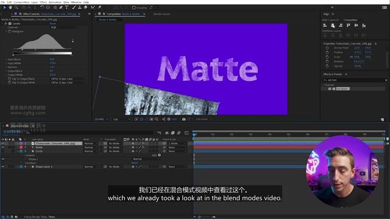Open Mode dropdown for Matte layer
The height and width of the screenshot is (219, 390).
[x=91, y=147]
